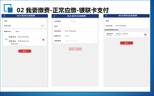Go back from the left phone screen
Viewport: 154px width, 96px height.
click(4, 16)
